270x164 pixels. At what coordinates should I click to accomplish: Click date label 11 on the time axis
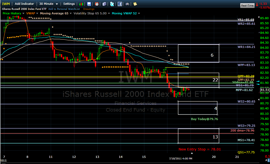[50, 157]
